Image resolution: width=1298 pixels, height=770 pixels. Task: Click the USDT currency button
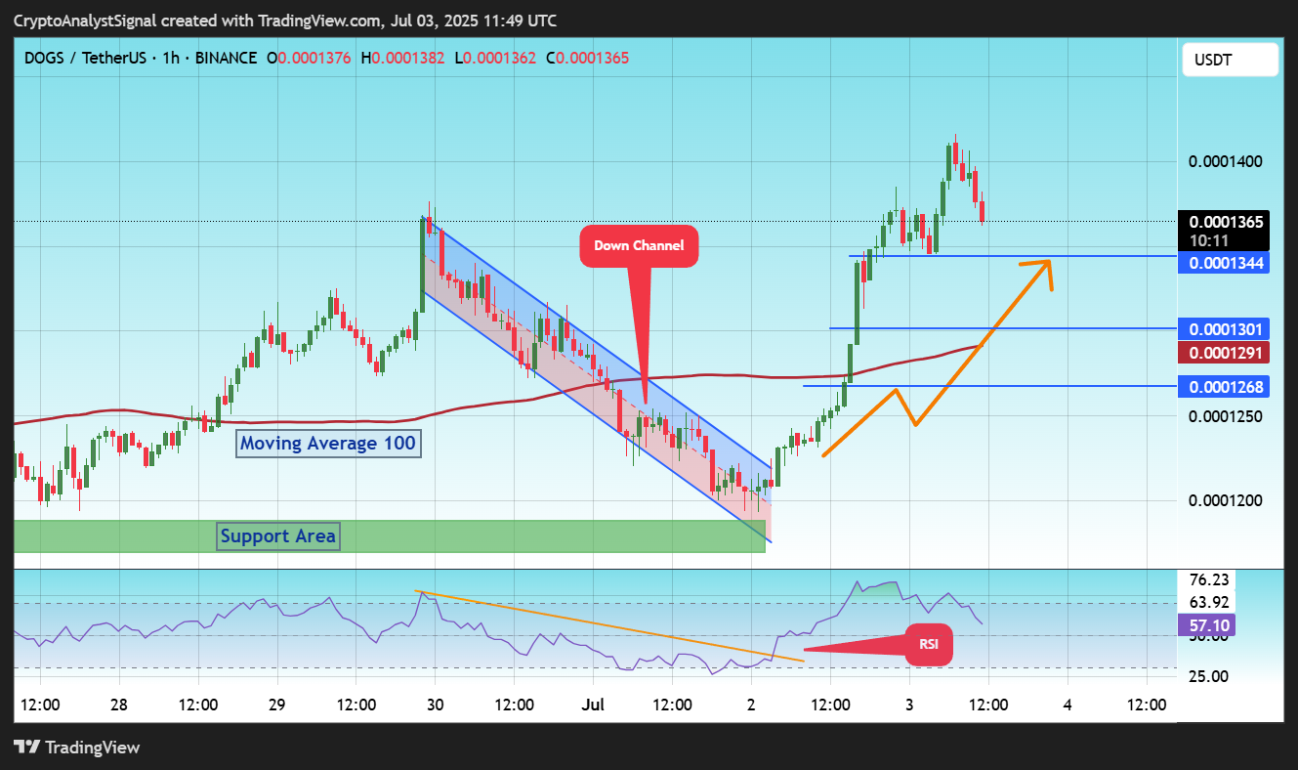(1230, 61)
